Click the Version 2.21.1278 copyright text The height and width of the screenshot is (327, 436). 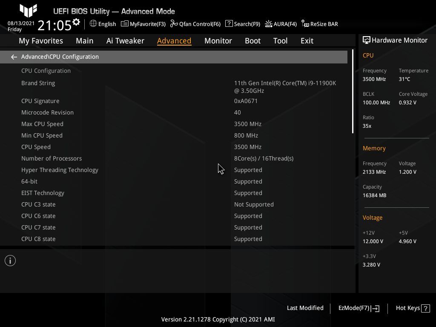click(x=218, y=319)
